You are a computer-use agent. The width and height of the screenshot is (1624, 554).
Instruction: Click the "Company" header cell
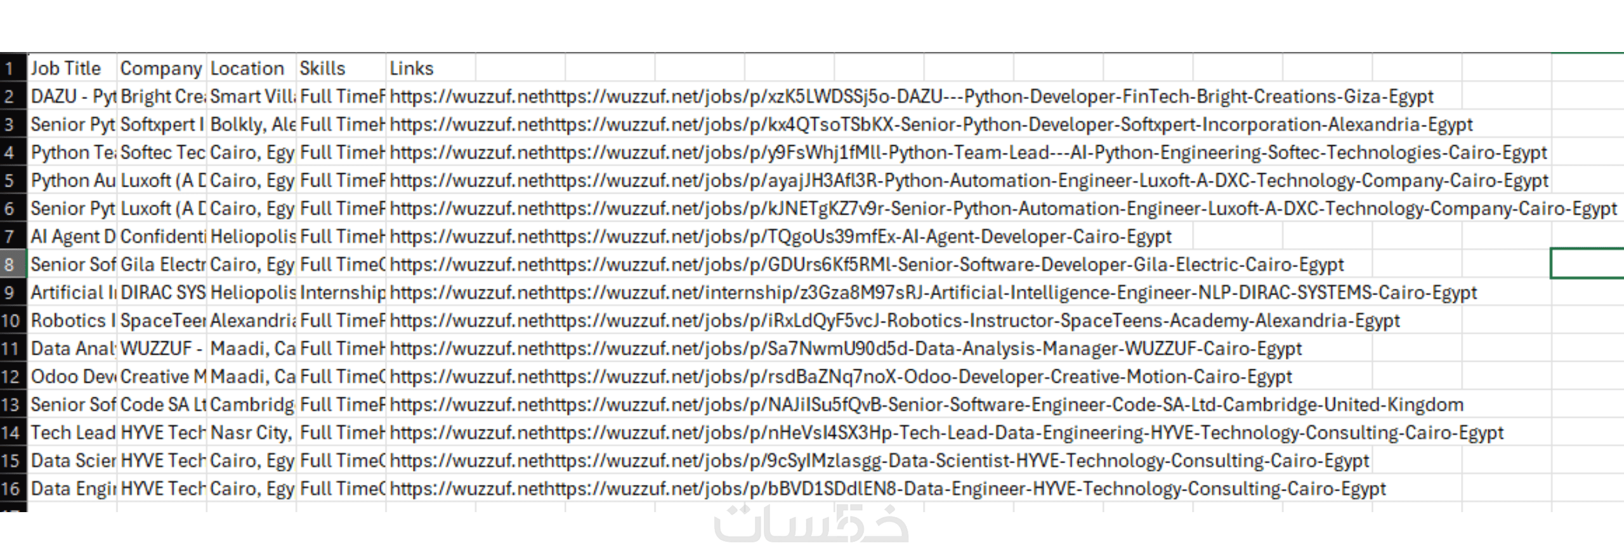(161, 69)
